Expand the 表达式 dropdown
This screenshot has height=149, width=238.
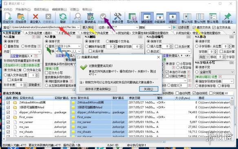tap(189, 51)
